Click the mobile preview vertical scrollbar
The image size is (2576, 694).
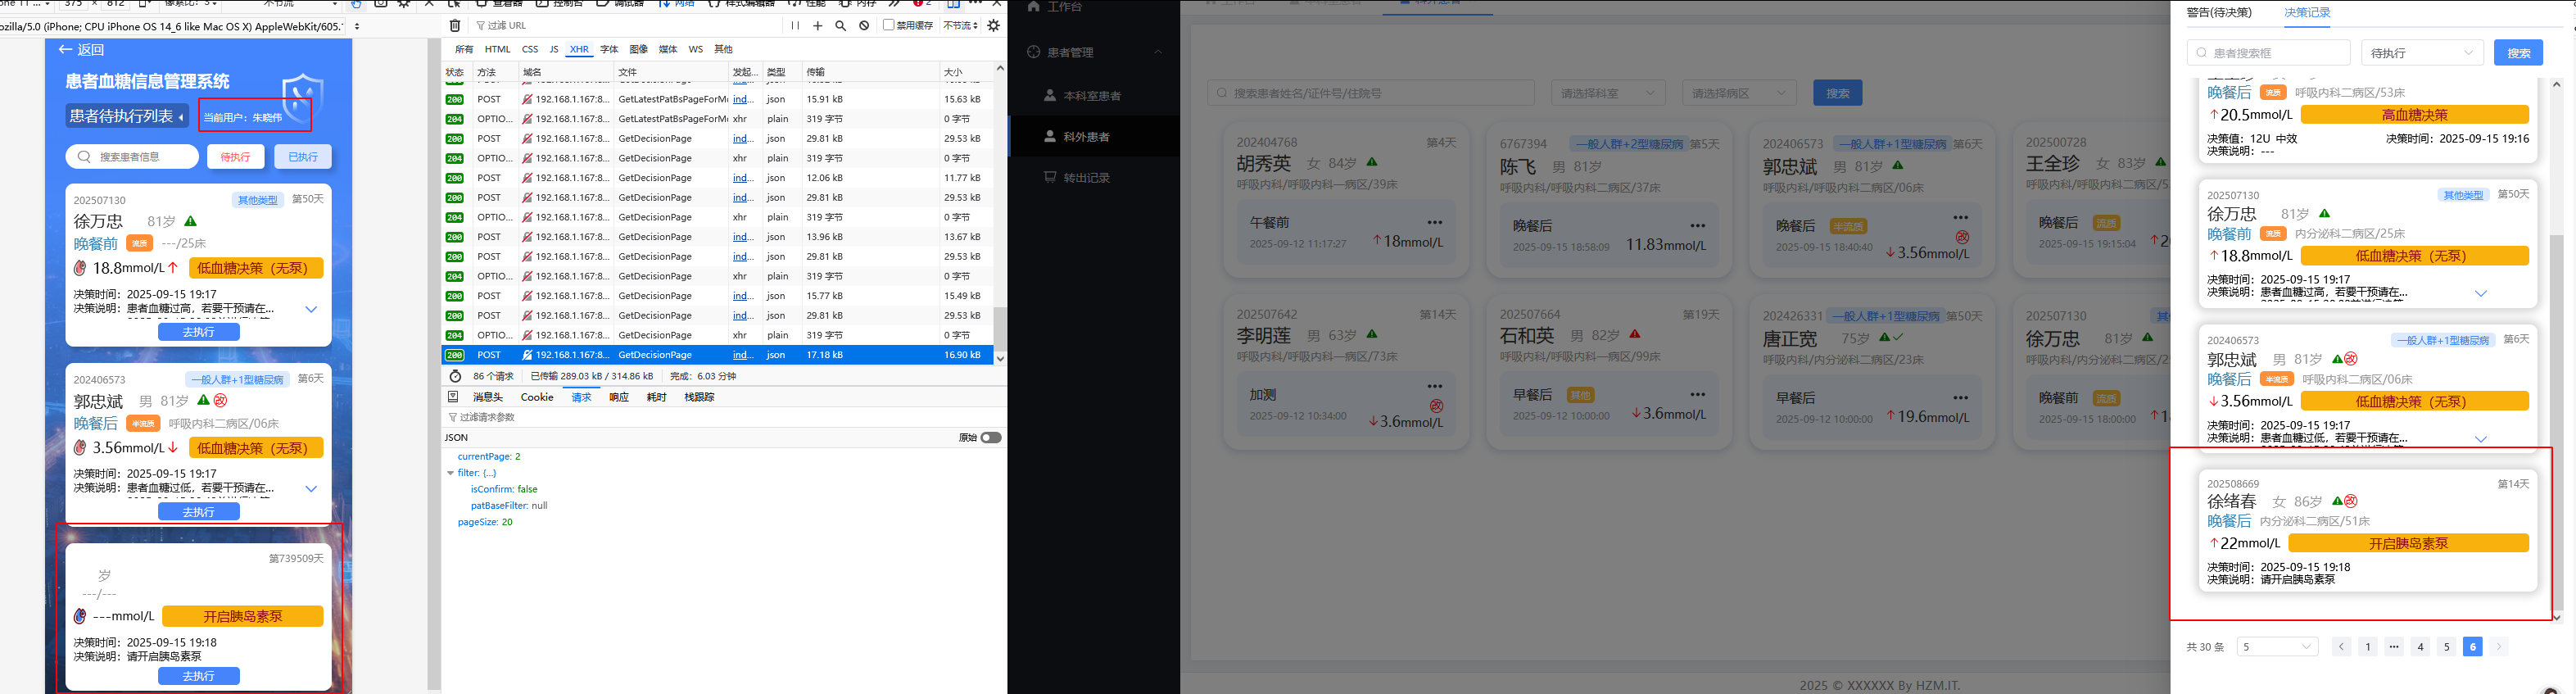coord(434,365)
